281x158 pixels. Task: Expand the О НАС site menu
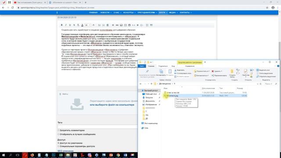[117, 13]
